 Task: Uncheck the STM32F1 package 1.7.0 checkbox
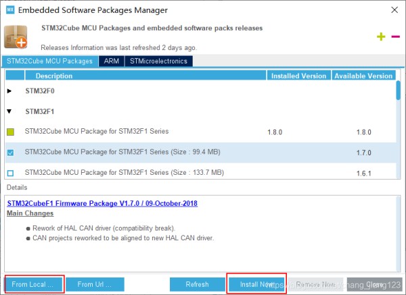10,153
